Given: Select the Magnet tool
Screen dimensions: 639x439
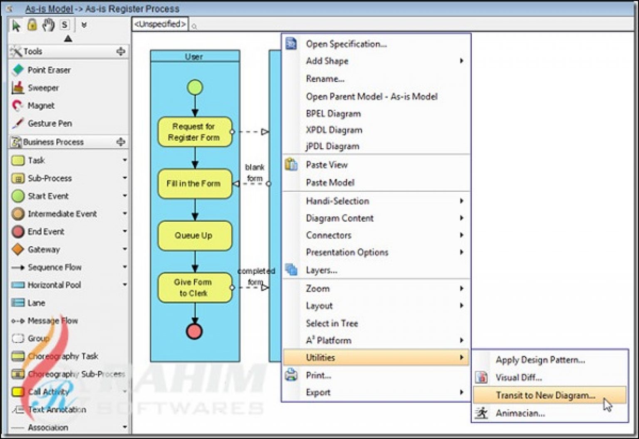Looking at the screenshot, I should click(40, 105).
